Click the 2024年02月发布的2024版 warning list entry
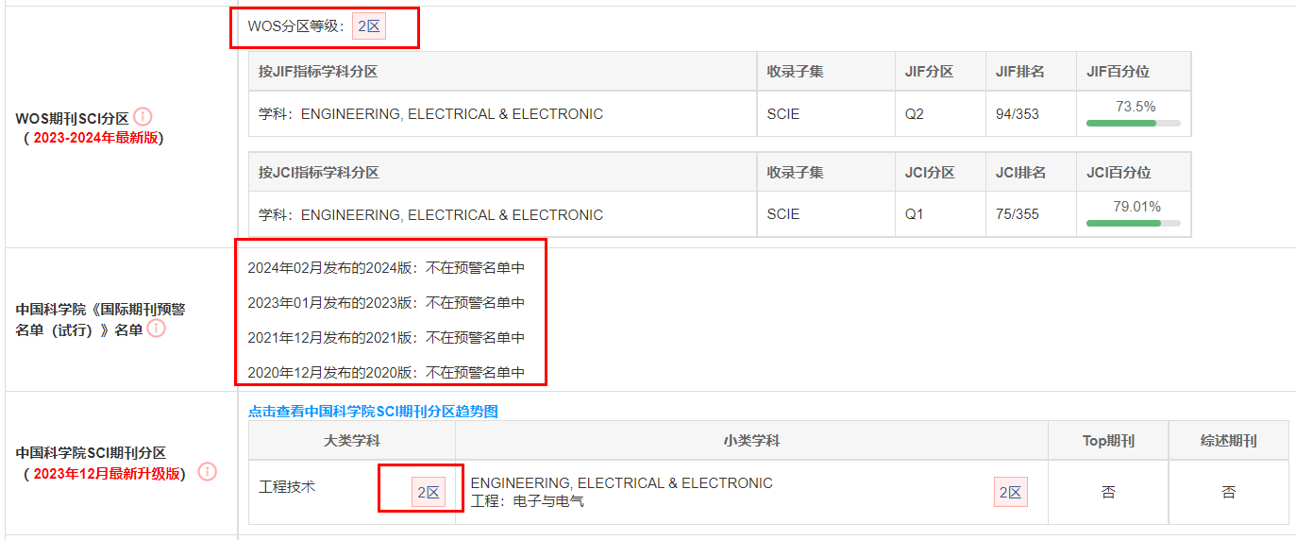The width and height of the screenshot is (1296, 540). coord(386,268)
